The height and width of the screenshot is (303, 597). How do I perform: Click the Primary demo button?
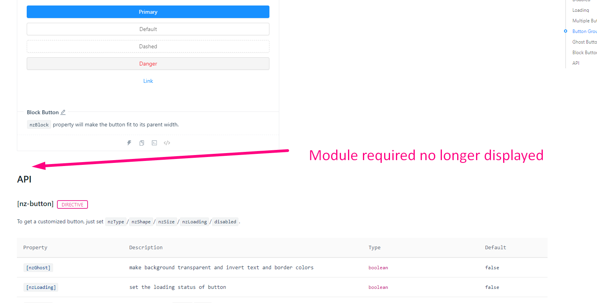[x=148, y=12]
